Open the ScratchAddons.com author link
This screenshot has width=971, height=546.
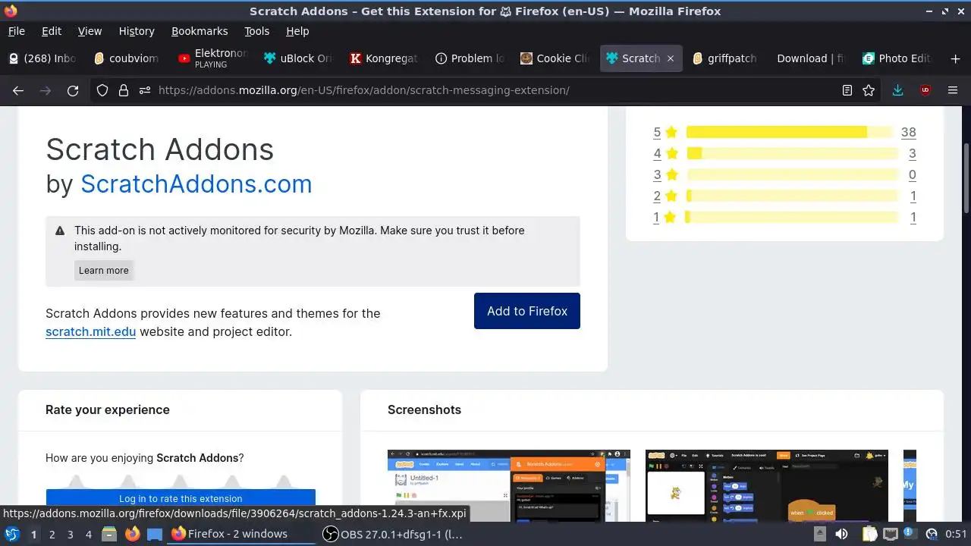(x=196, y=184)
